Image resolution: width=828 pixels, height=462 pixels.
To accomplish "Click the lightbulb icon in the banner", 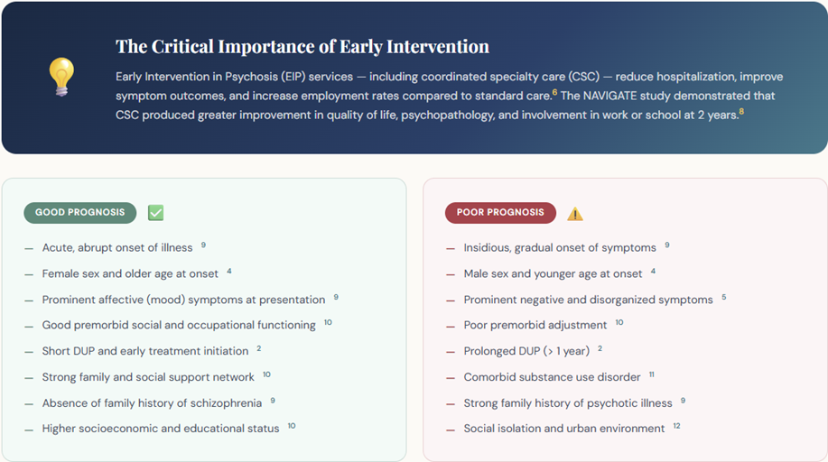I will click(x=61, y=77).
